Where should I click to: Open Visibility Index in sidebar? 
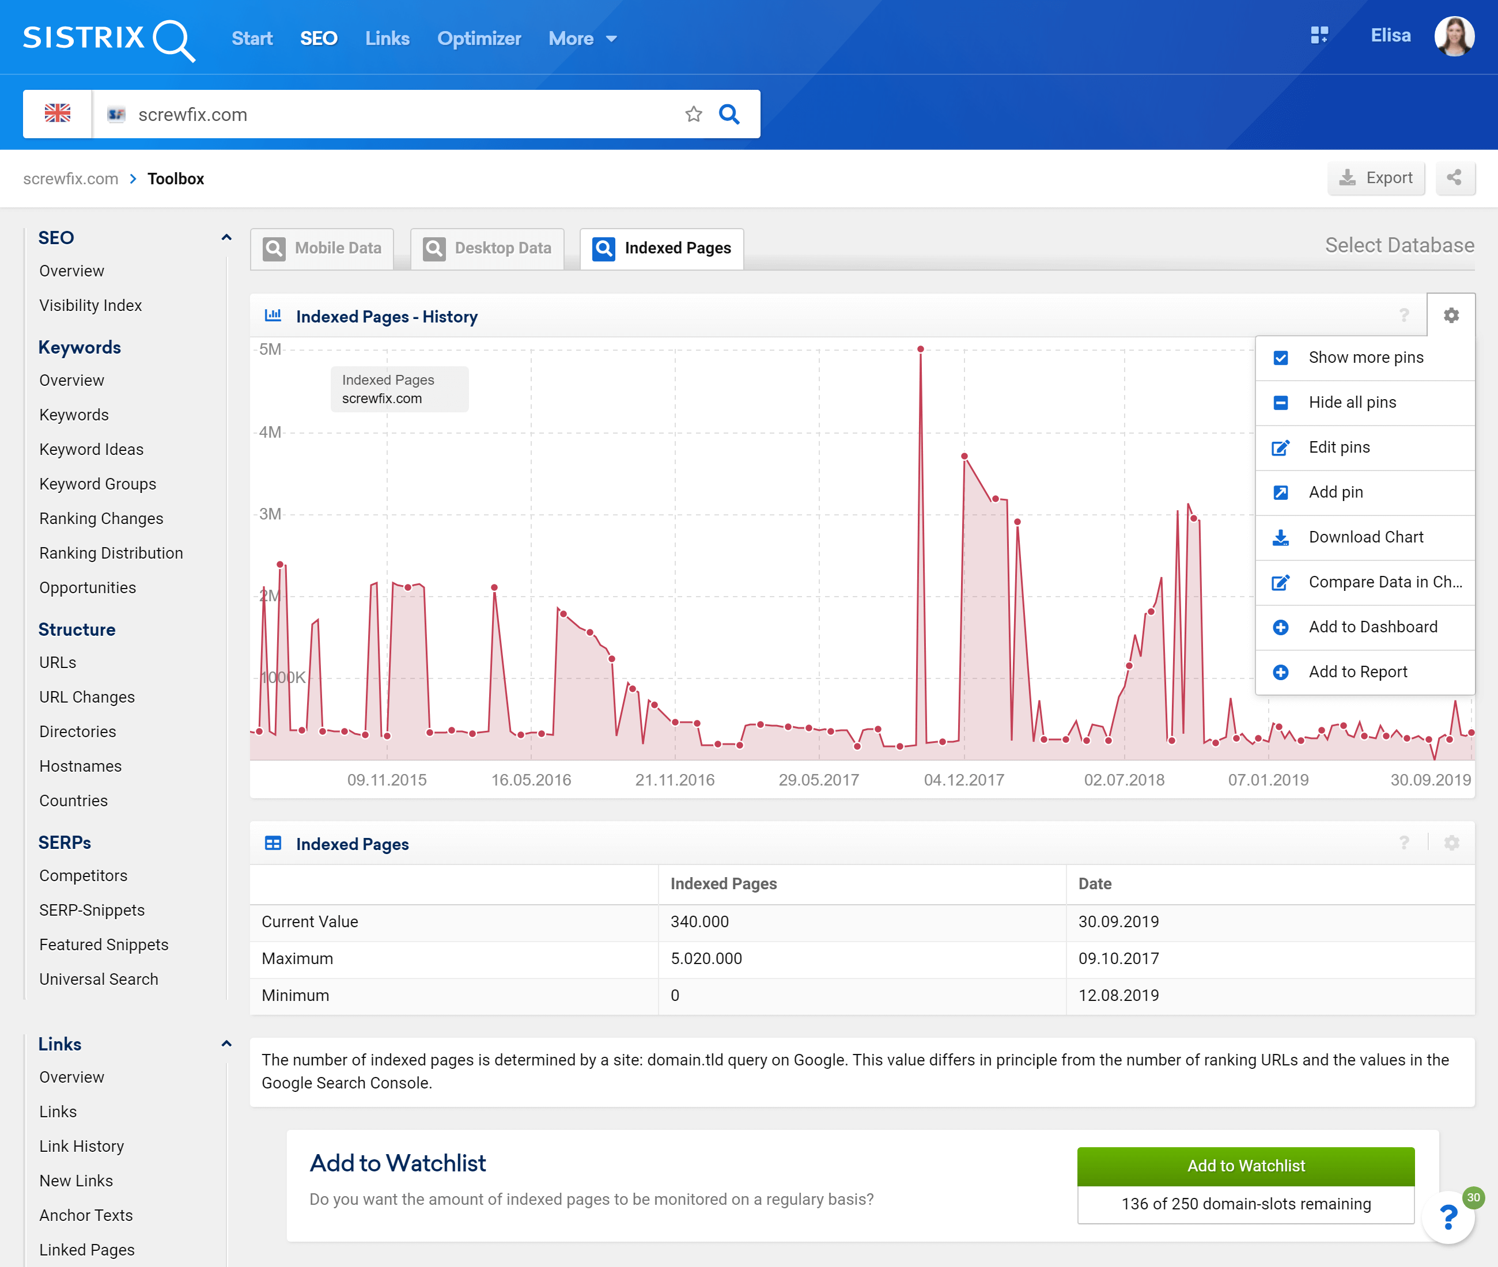click(x=90, y=305)
